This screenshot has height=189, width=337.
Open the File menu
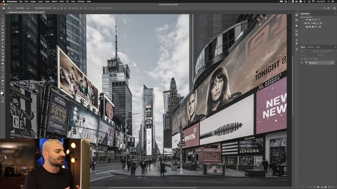(21, 1)
